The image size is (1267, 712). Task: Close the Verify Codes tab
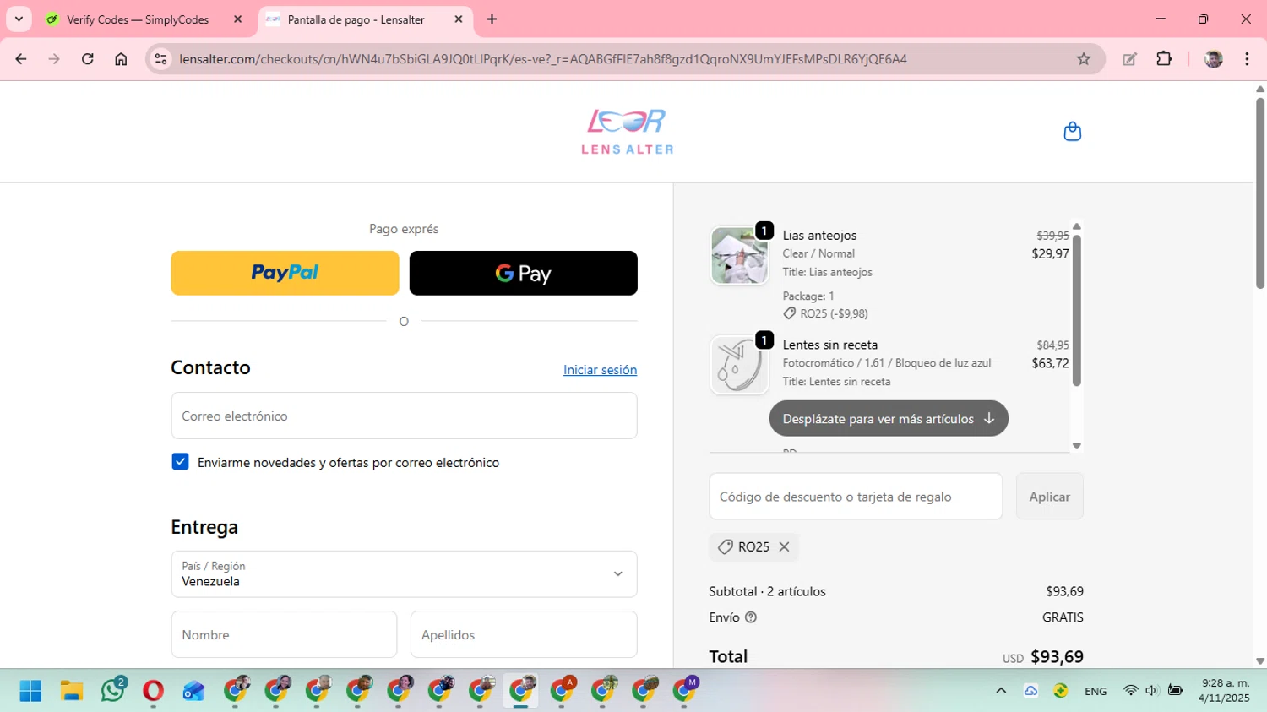click(237, 19)
